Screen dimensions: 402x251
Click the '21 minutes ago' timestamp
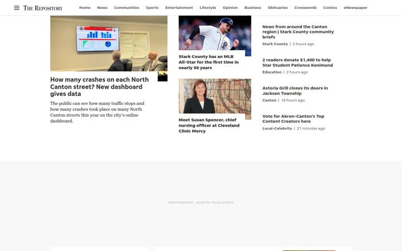coord(311,128)
